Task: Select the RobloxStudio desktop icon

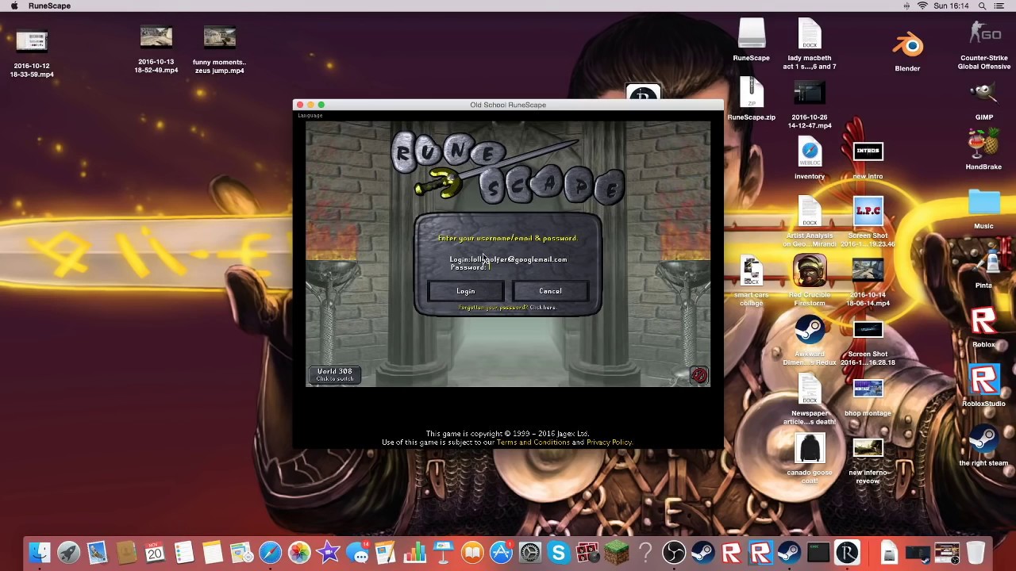Action: point(983,387)
